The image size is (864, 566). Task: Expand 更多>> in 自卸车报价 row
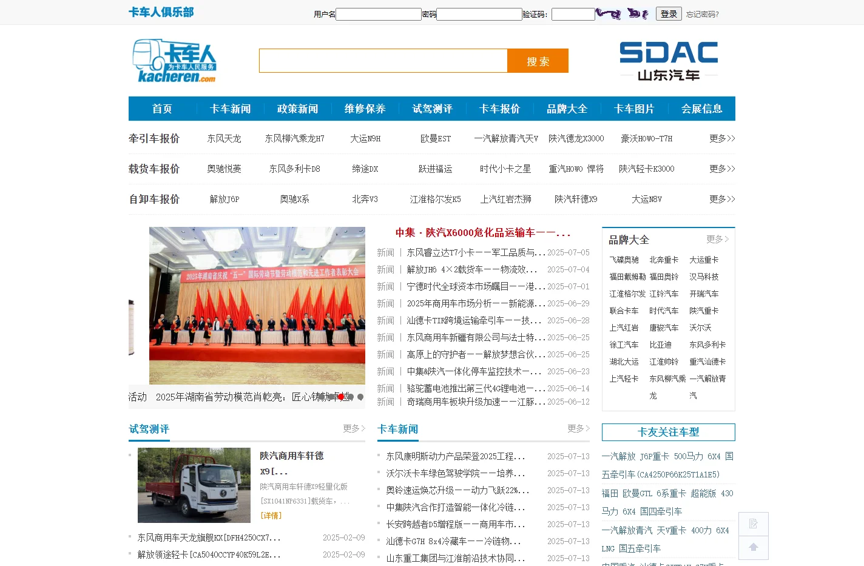pos(722,199)
